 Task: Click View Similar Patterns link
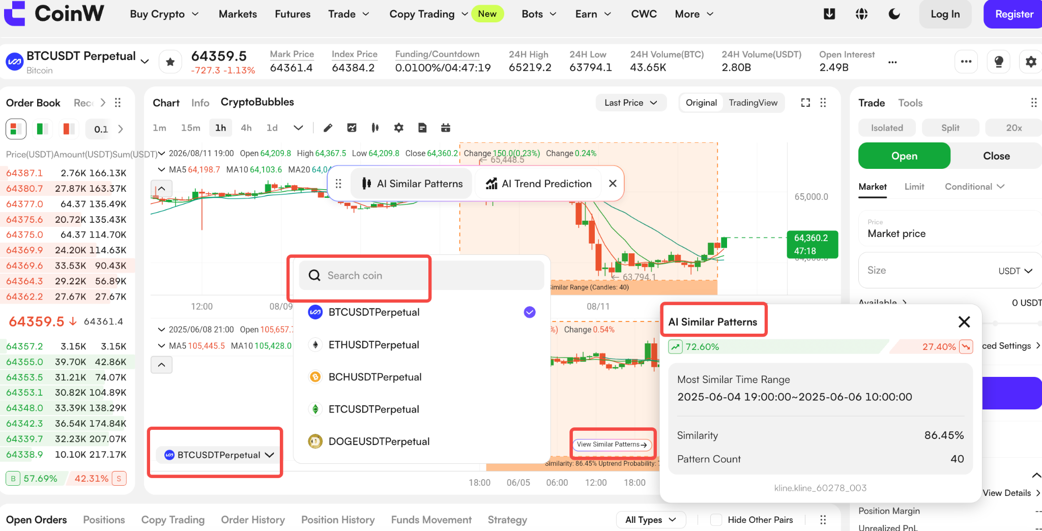click(x=612, y=445)
